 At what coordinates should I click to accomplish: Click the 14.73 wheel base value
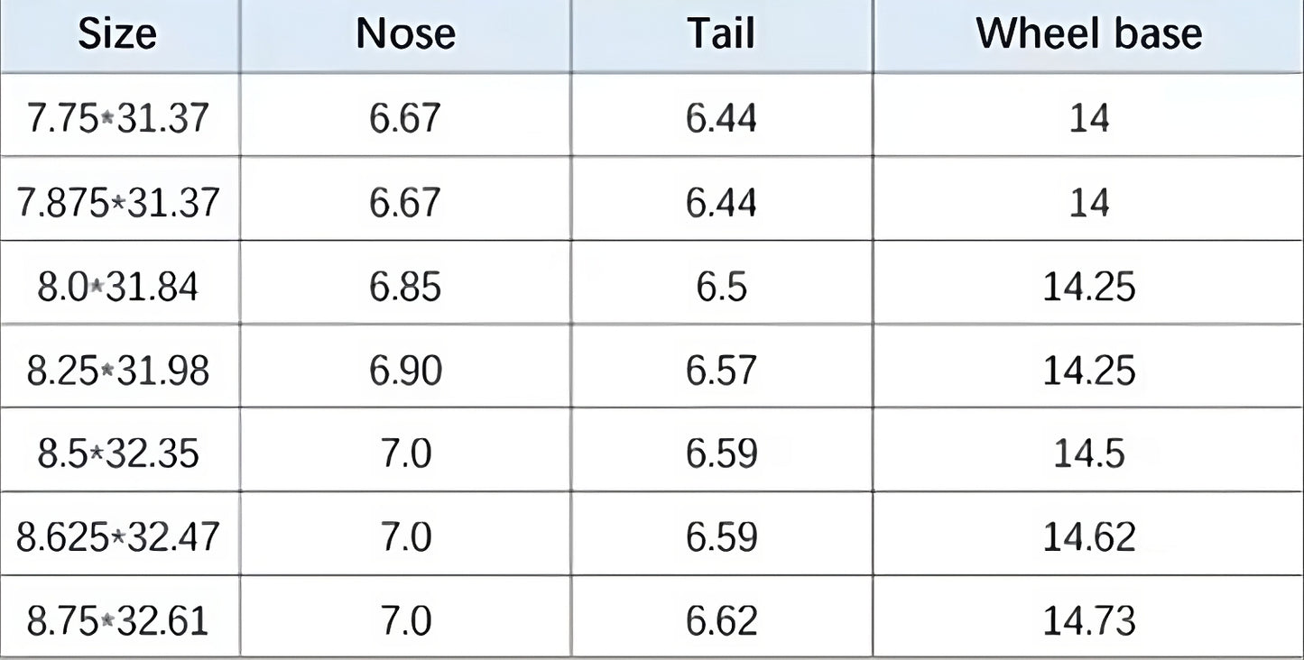coord(1089,621)
